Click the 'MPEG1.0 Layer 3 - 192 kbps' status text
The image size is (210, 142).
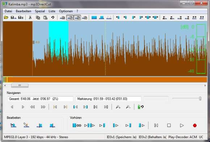[x=36, y=137]
